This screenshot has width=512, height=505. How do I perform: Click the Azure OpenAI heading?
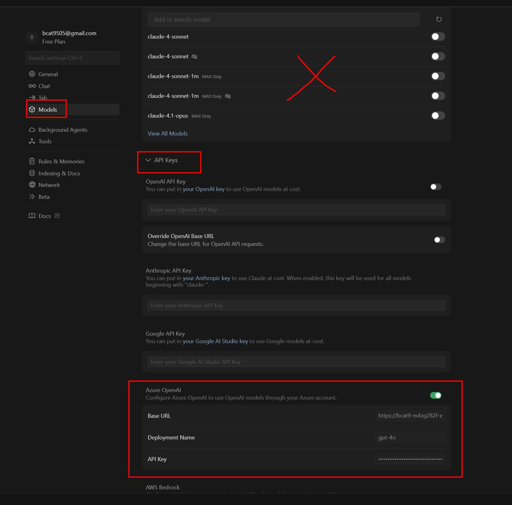pyautogui.click(x=163, y=390)
